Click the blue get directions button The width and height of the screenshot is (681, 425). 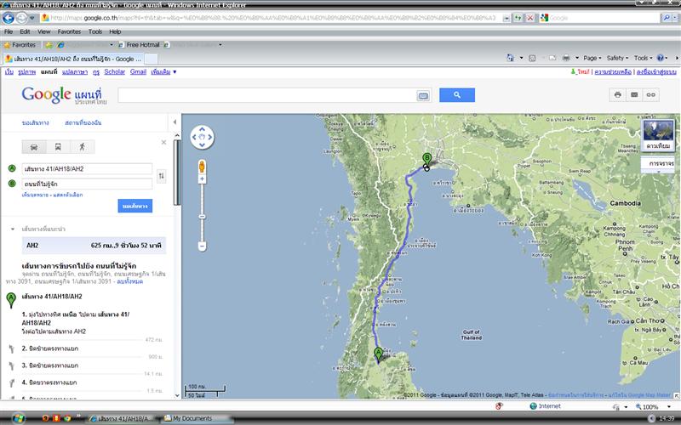click(x=134, y=206)
